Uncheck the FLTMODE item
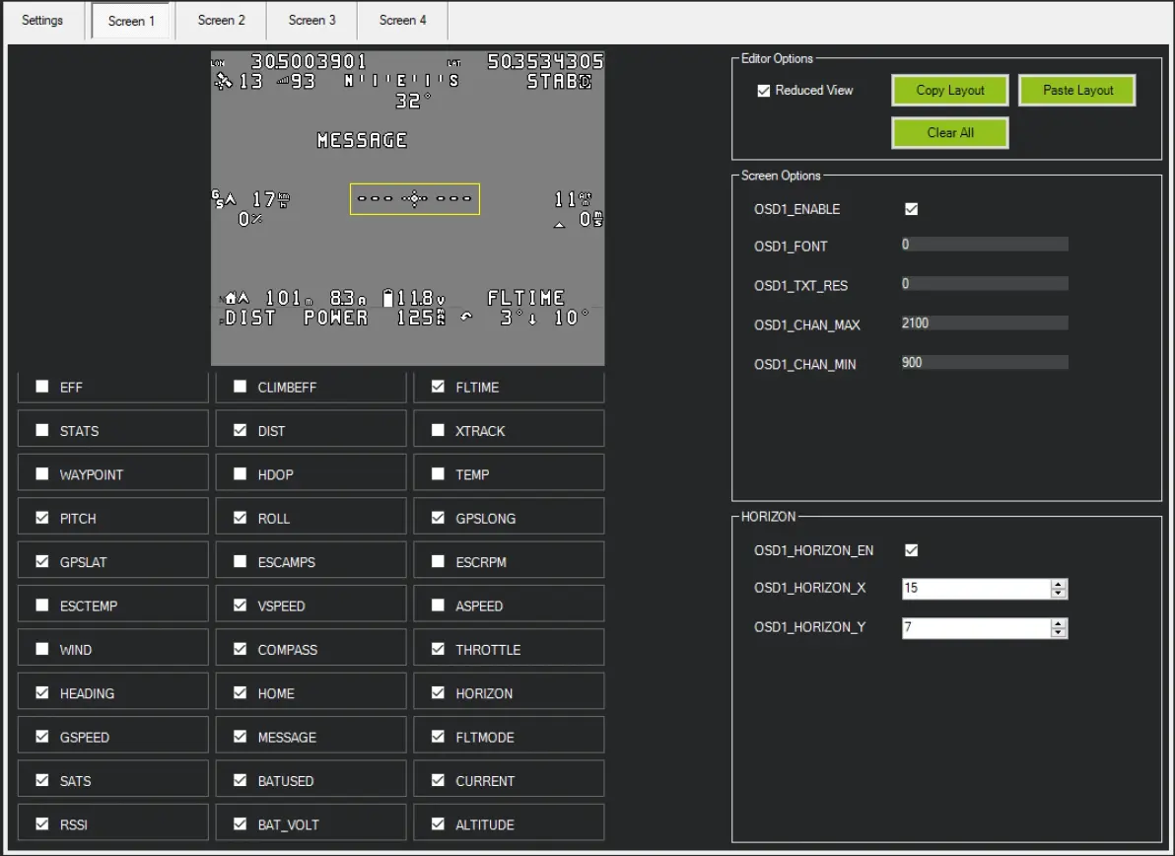The width and height of the screenshot is (1175, 856). coord(438,737)
